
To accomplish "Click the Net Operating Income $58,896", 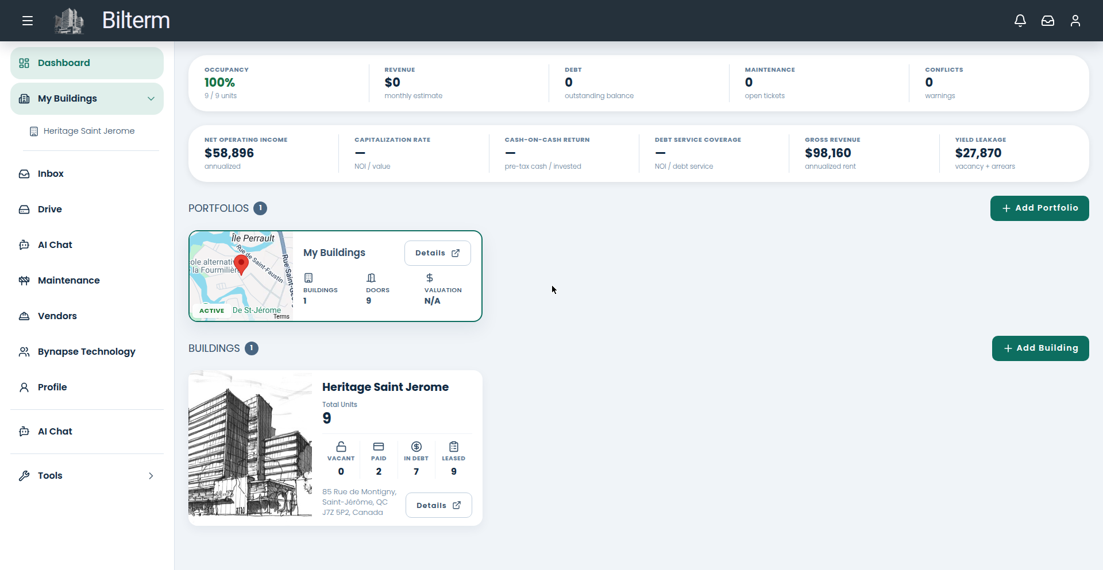I will (229, 153).
